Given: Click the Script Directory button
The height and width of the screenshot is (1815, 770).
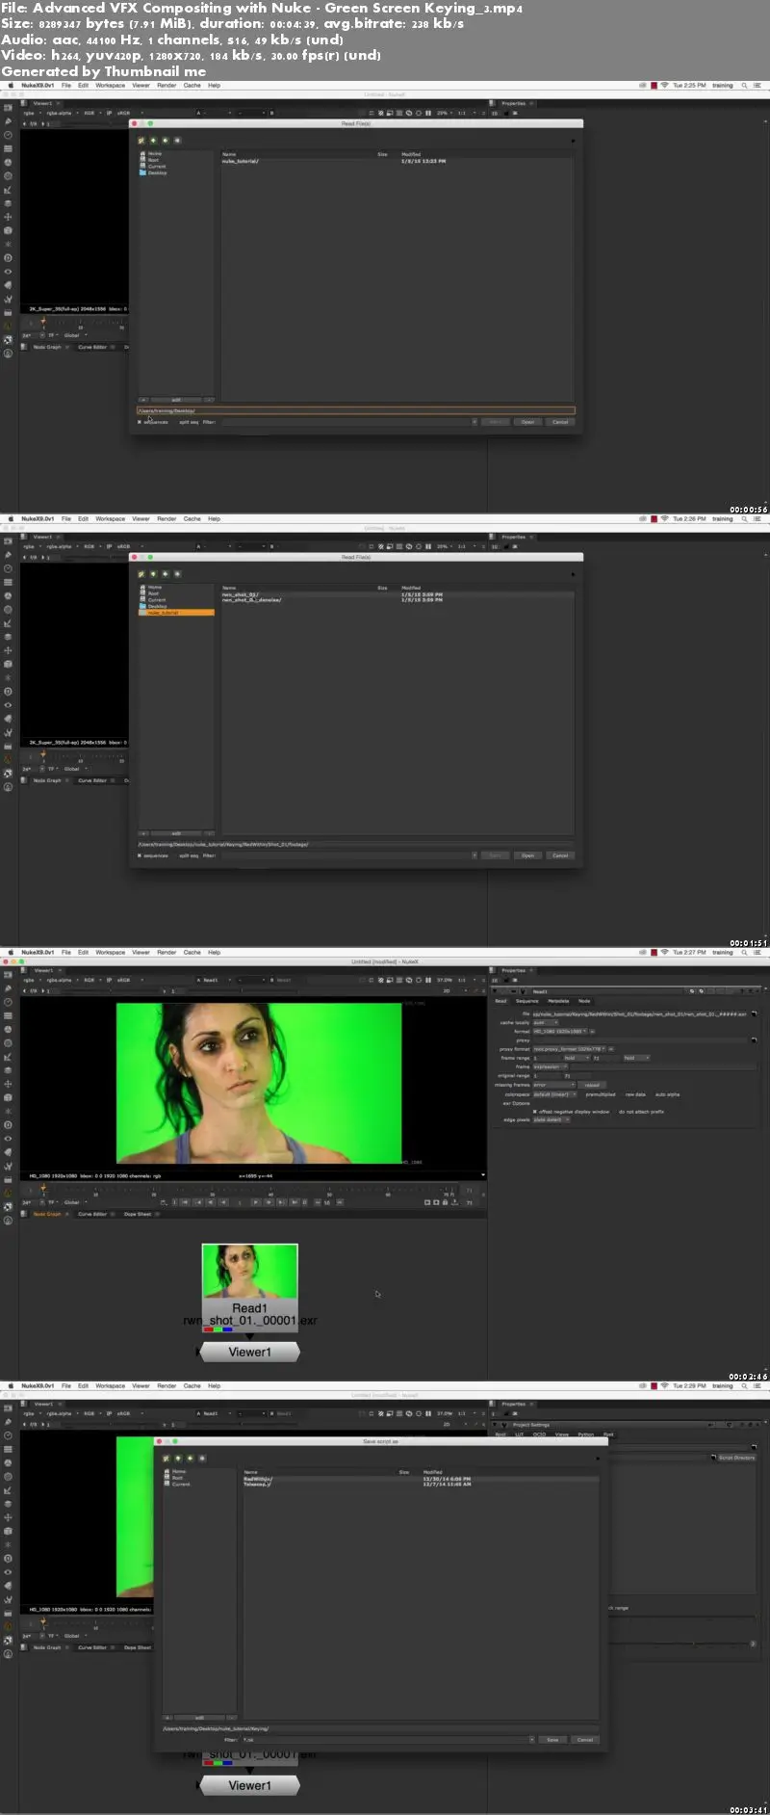Looking at the screenshot, I should coord(737,1458).
